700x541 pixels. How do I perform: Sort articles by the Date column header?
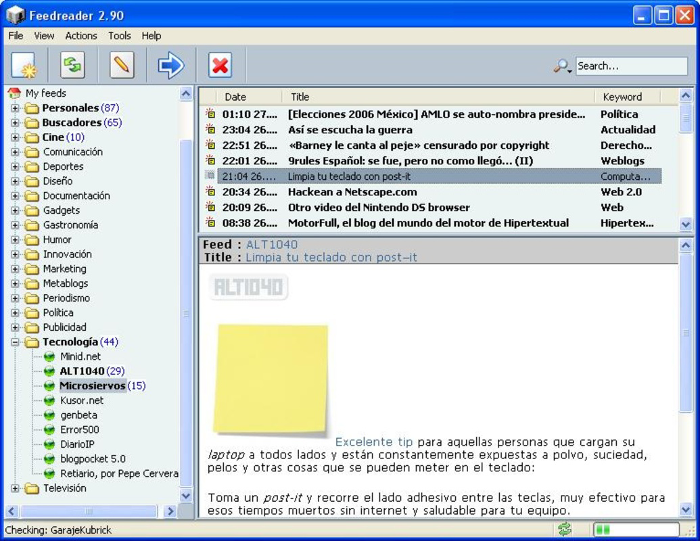[249, 97]
